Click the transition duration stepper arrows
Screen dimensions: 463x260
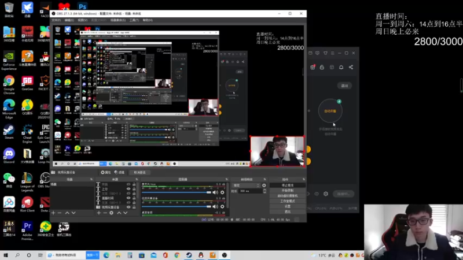pyautogui.click(x=264, y=191)
